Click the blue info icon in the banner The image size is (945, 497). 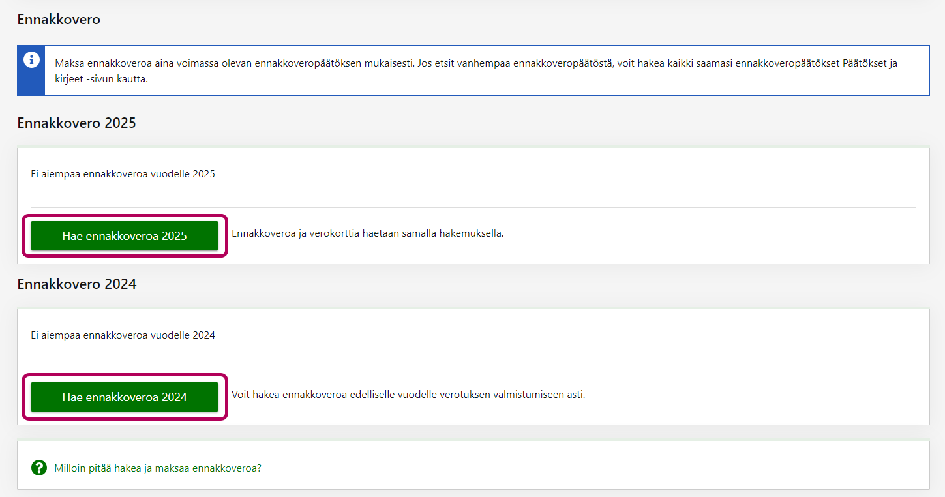31,59
